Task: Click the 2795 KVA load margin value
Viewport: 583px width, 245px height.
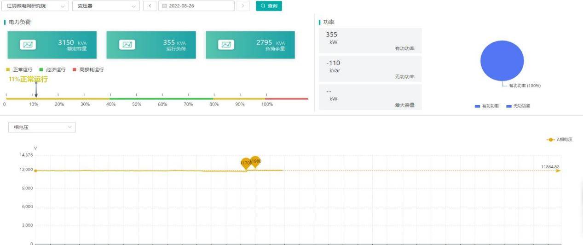Action: (x=271, y=43)
